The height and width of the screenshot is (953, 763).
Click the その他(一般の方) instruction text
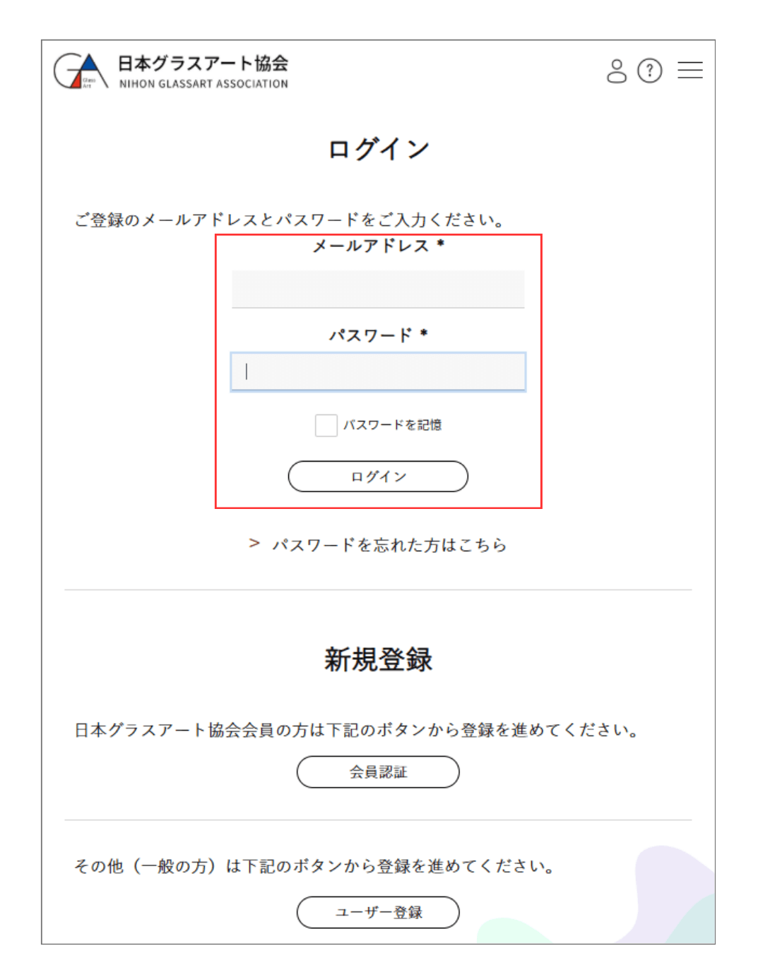coord(314,866)
